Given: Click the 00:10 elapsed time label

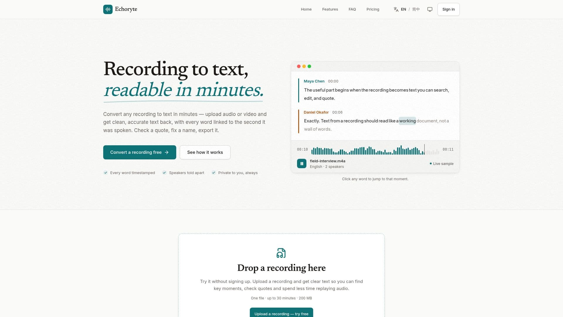Looking at the screenshot, I should [x=302, y=149].
